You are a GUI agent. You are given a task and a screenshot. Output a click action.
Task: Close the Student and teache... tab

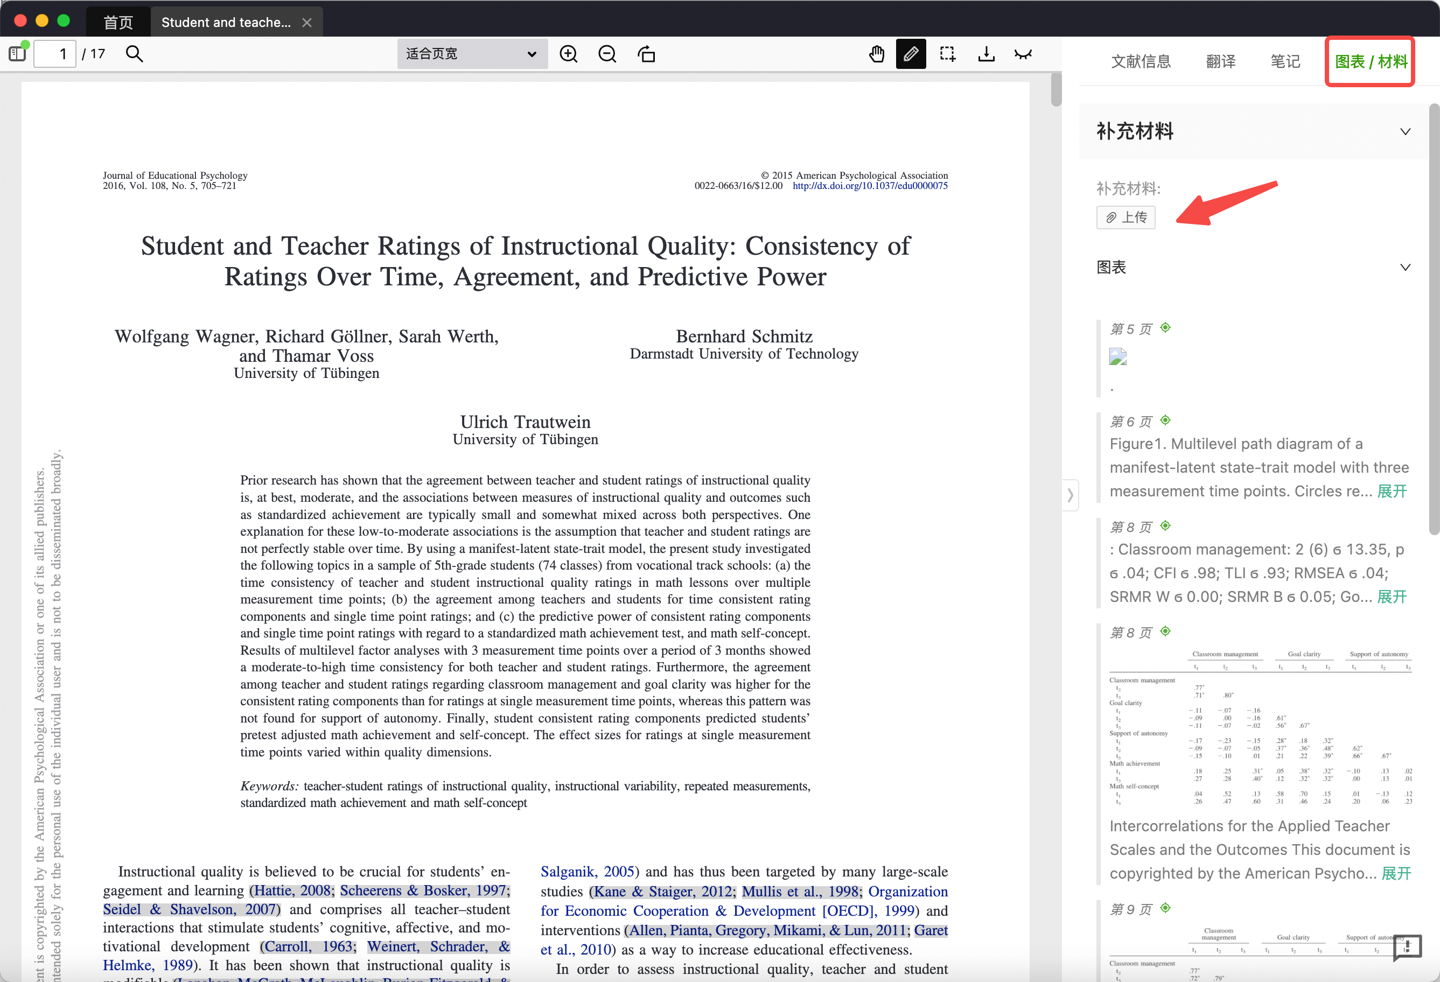(x=307, y=22)
